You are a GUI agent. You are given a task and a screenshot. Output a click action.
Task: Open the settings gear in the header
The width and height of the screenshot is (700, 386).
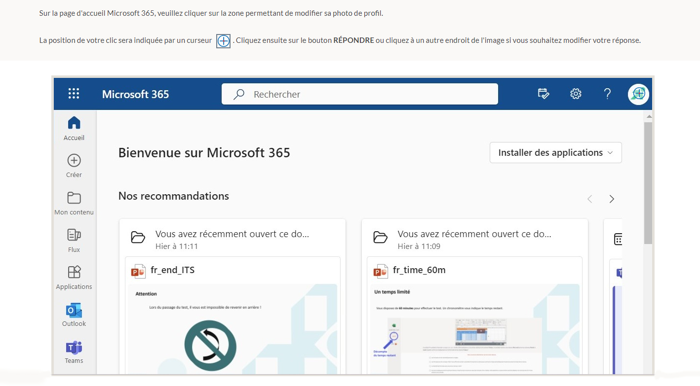pyautogui.click(x=576, y=94)
